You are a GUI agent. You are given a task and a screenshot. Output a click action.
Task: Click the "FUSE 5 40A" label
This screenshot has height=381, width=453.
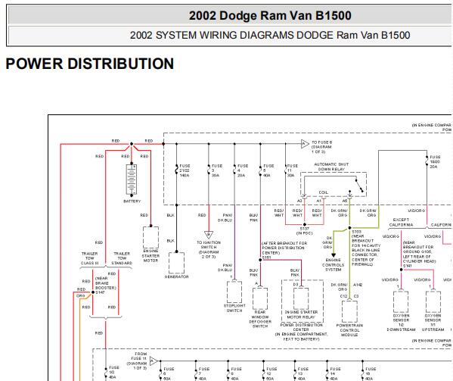coord(268,170)
